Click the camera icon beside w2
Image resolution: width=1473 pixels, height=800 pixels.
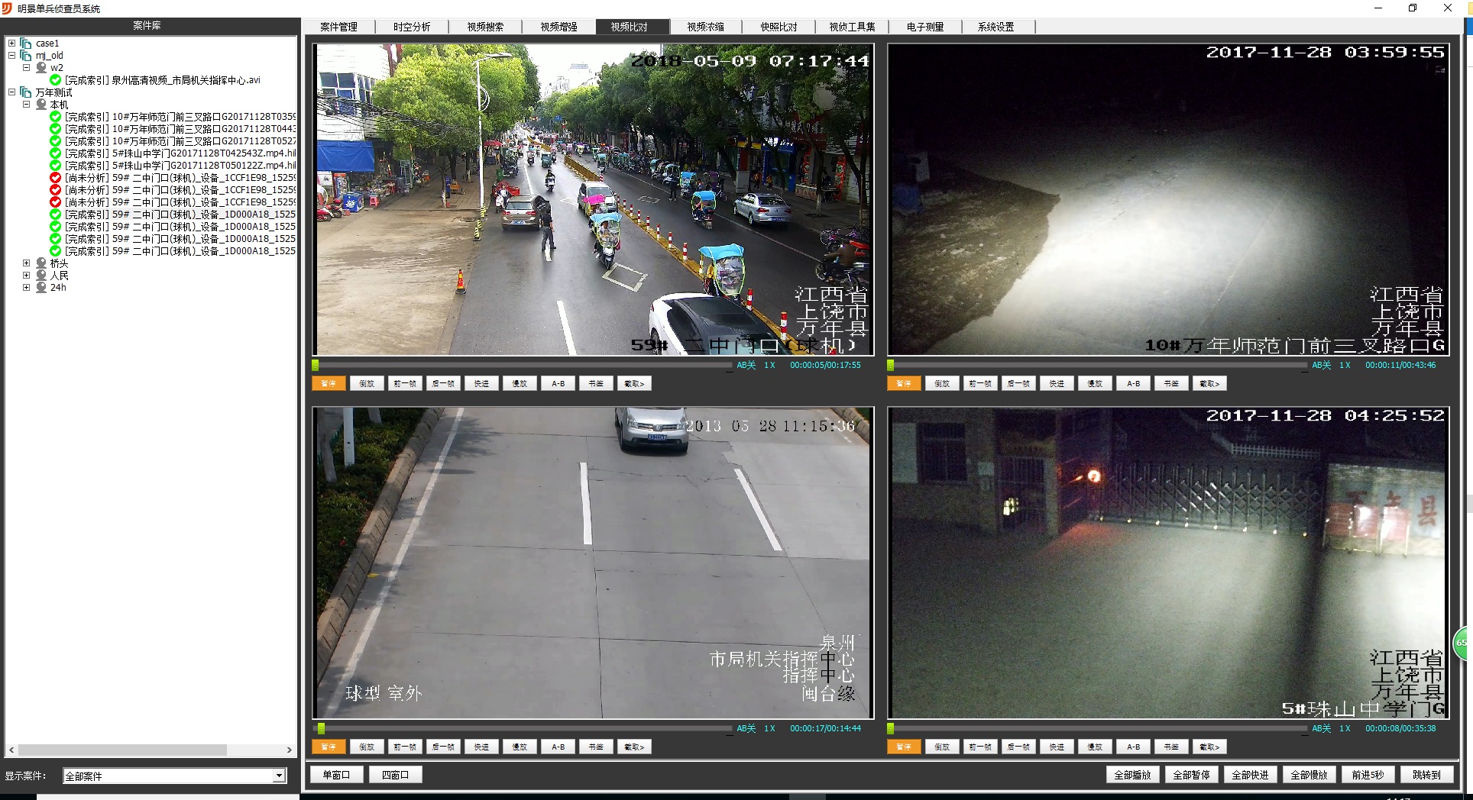(x=41, y=68)
